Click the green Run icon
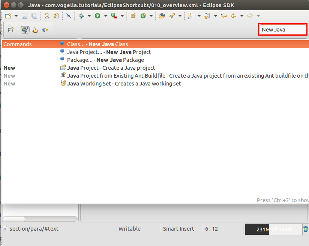The height and width of the screenshot is (246, 309). tap(97, 16)
